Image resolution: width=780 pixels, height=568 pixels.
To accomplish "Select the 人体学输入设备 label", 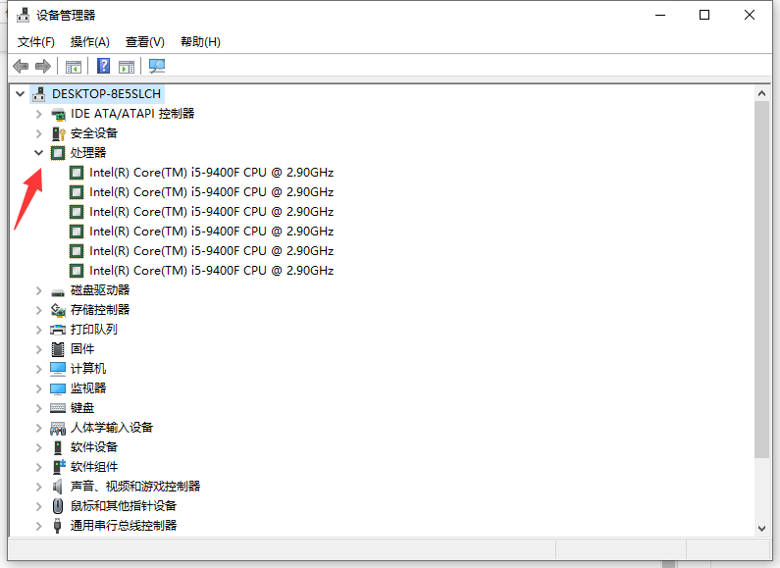I will coord(112,428).
